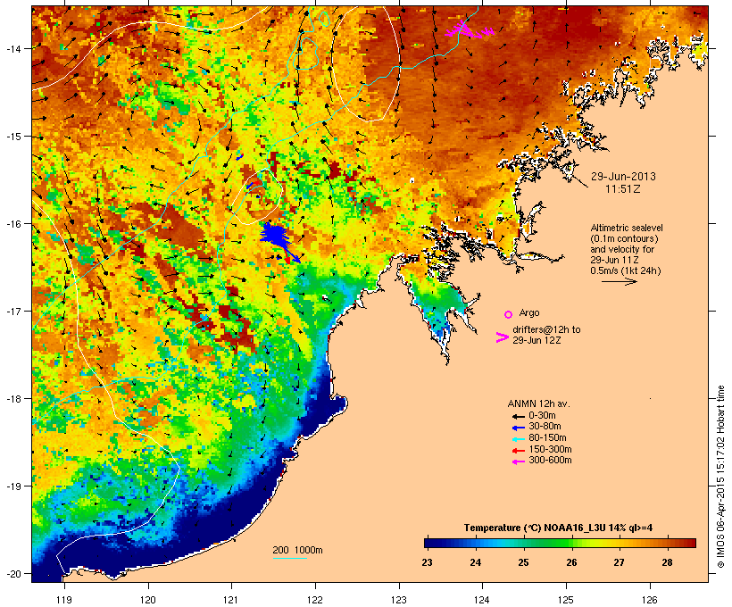Click the black 0-30m legend arrow
The height and width of the screenshot is (607, 732).
click(x=518, y=416)
